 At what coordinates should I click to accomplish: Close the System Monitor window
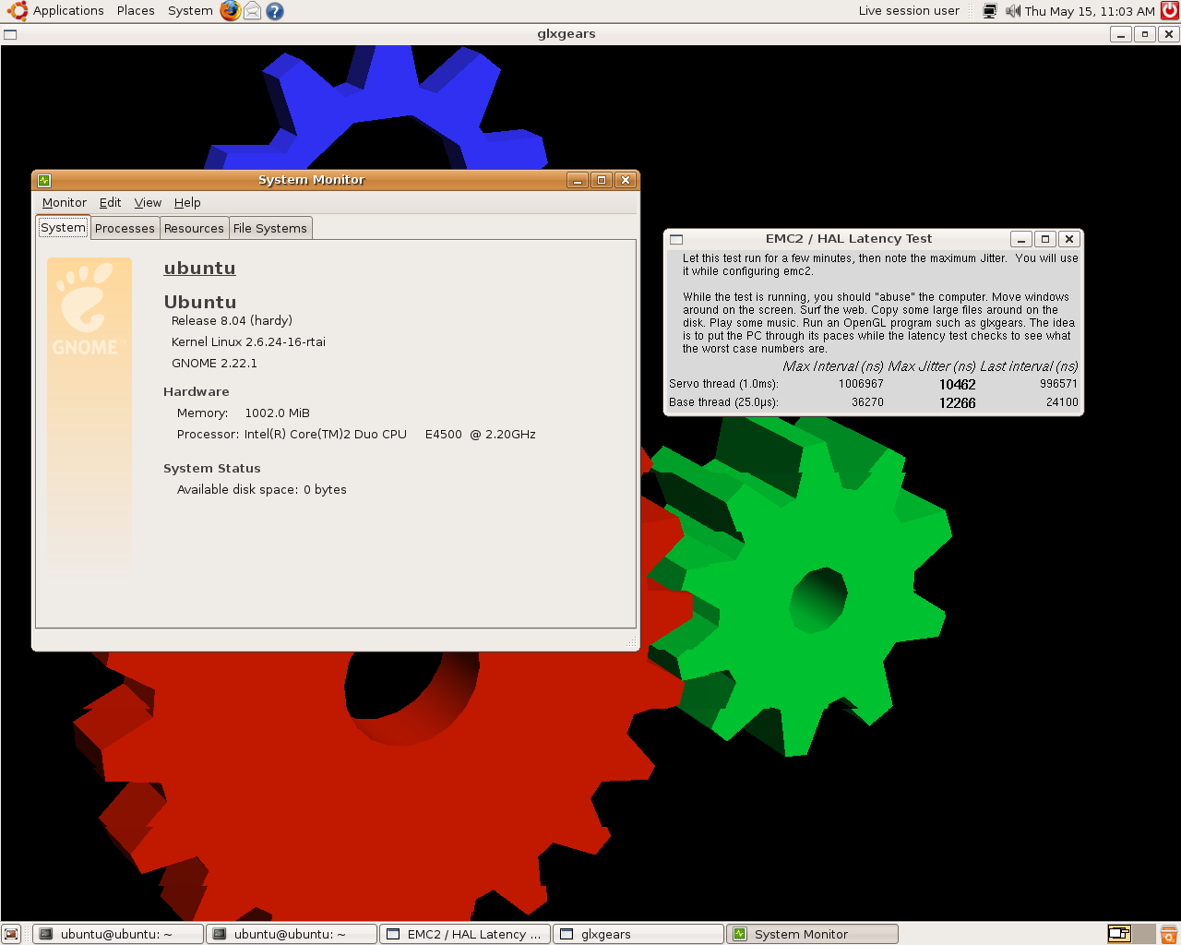pos(626,180)
